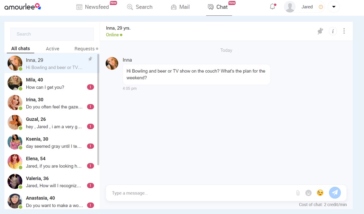Open the Requests tab
The width and height of the screenshot is (364, 214).
[x=85, y=49]
